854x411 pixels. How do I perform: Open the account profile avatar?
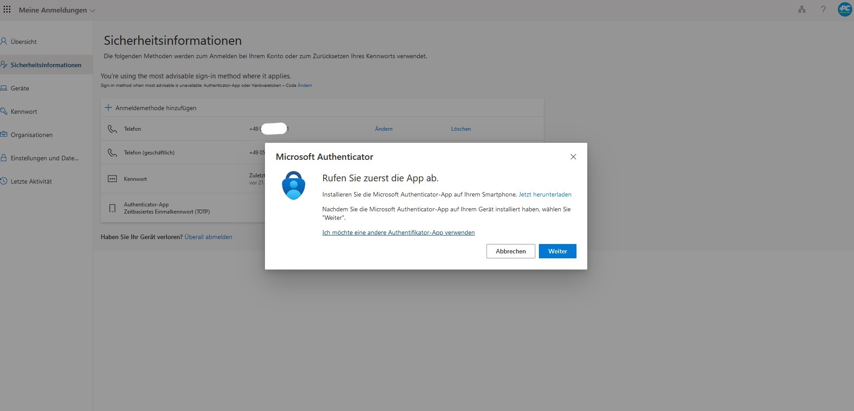[x=845, y=9]
